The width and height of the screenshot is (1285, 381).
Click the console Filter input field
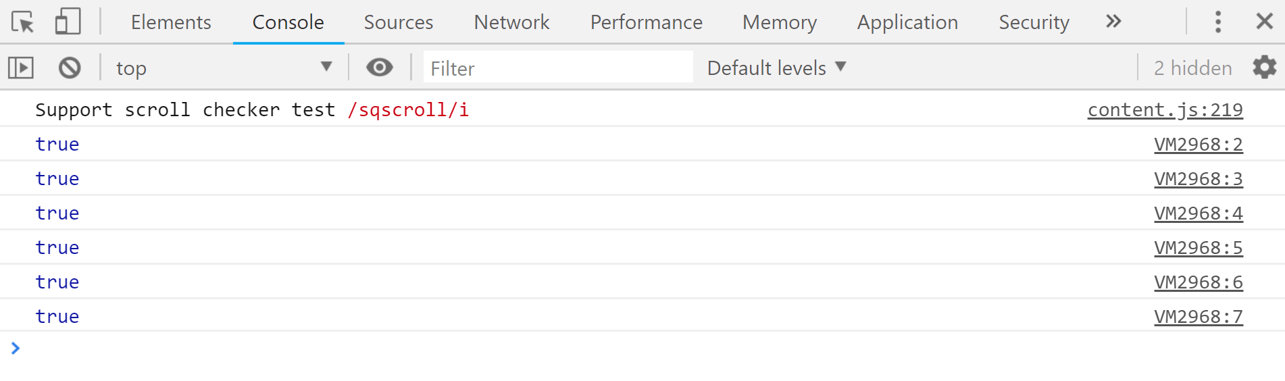pos(558,68)
